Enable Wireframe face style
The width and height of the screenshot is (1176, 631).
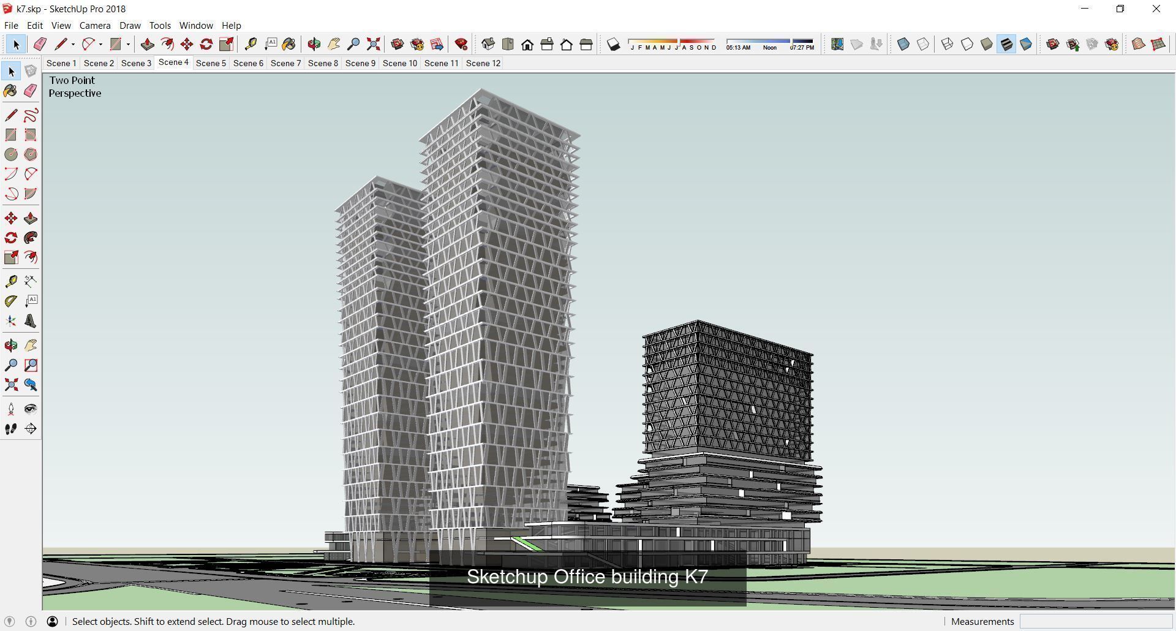point(948,44)
